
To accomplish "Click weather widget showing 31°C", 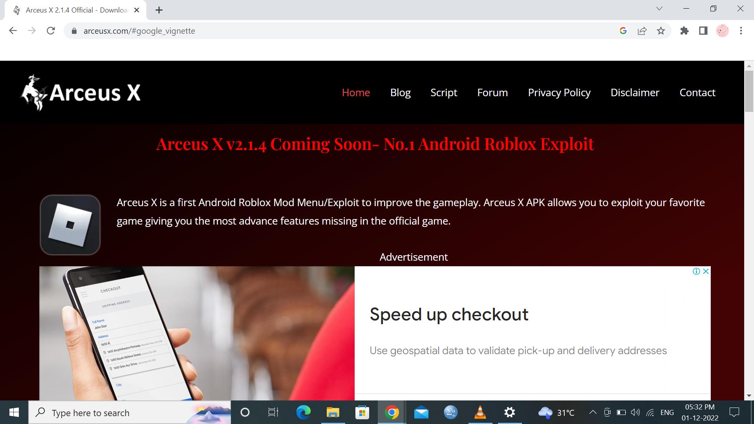I will [x=556, y=413].
